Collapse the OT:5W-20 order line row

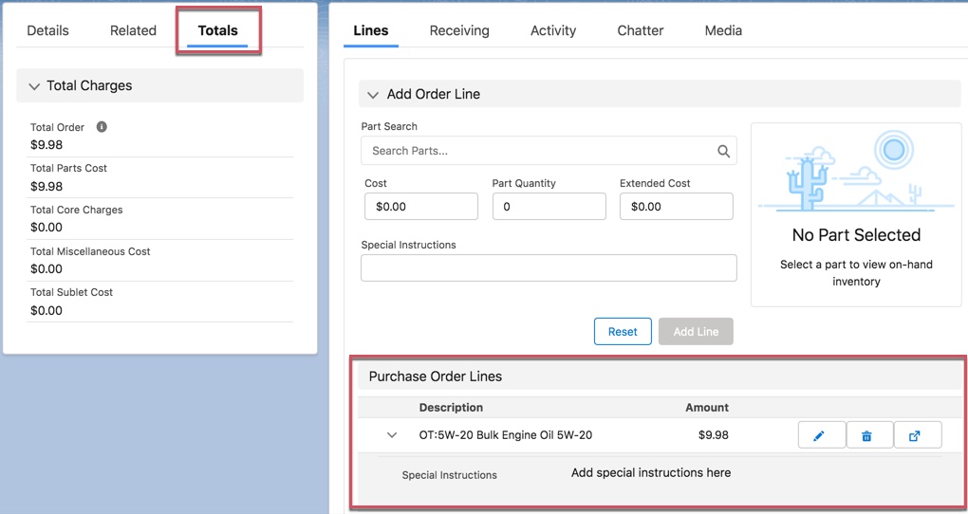click(x=392, y=435)
